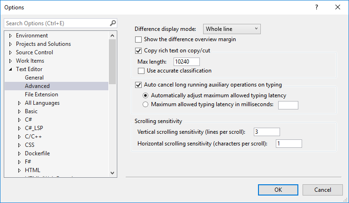The image size is (349, 203).
Task: Enable Show the difference overview margin
Action: click(138, 39)
